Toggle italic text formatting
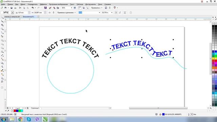This screenshot has width=217, height=122. point(120,13)
